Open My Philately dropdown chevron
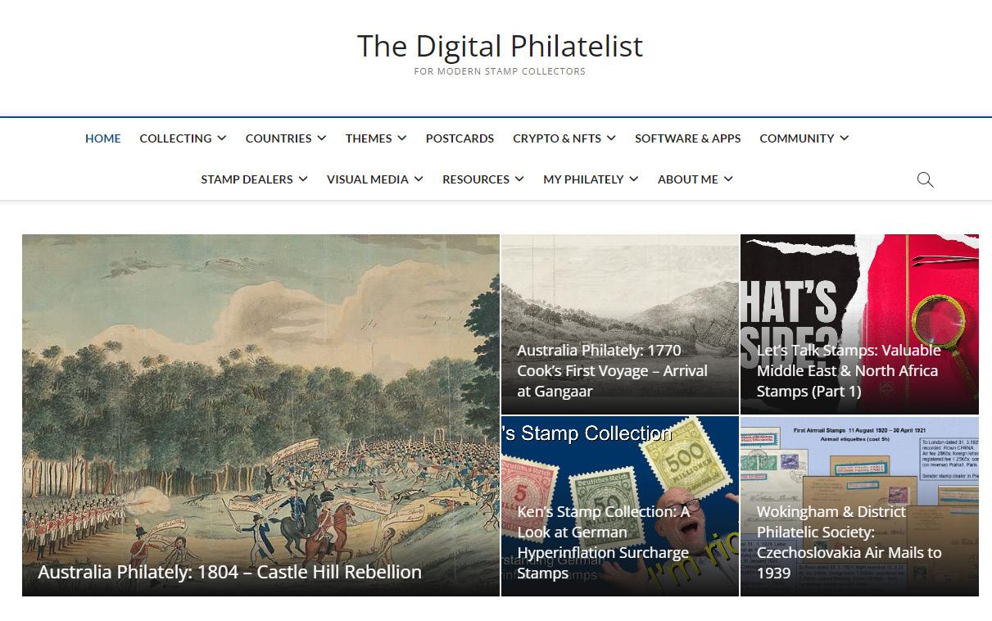 (x=634, y=179)
